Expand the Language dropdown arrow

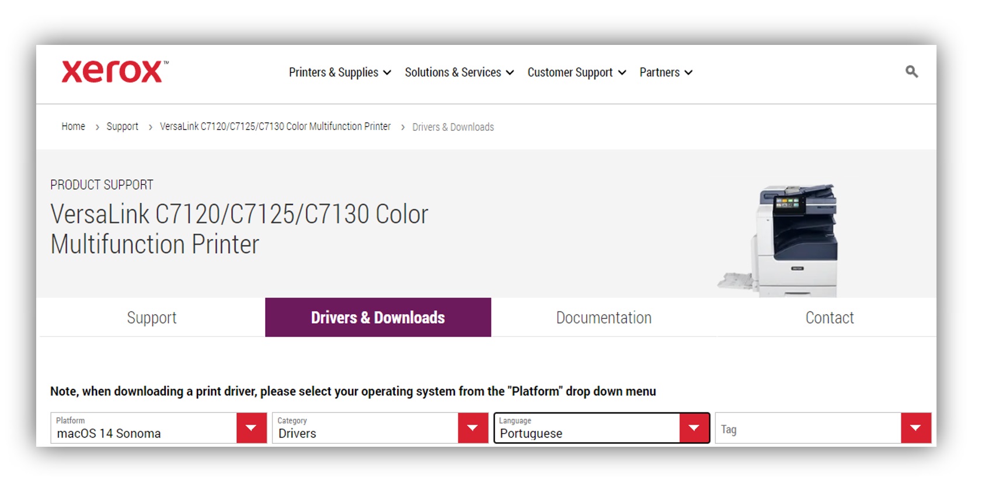[694, 428]
